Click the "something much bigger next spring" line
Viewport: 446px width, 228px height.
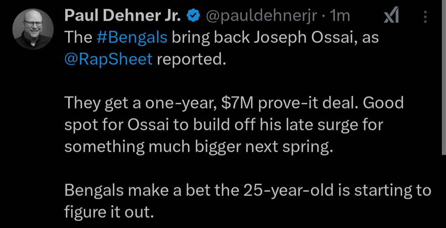click(x=198, y=147)
